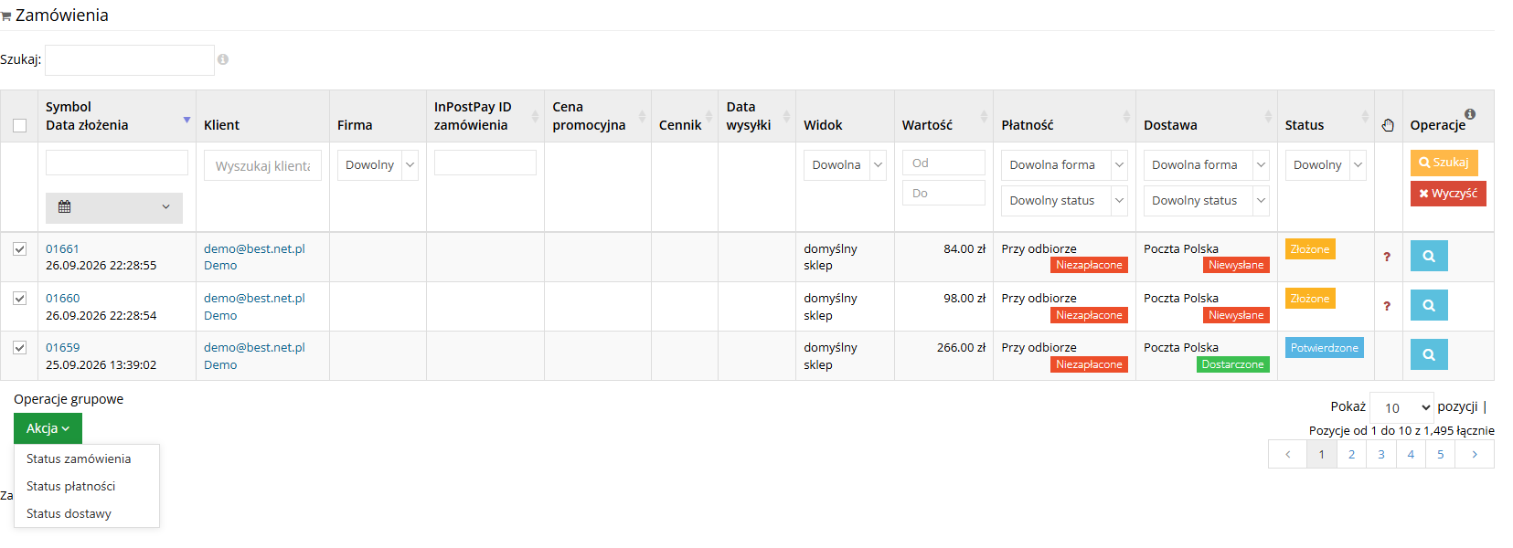Click the green Akcja button
The image size is (1513, 548).
point(48,428)
